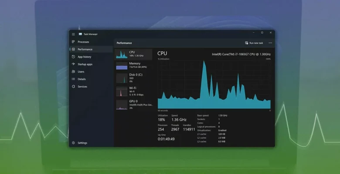Select the Performance tab in sidebar
The width and height of the screenshot is (340, 174).
[85, 49]
